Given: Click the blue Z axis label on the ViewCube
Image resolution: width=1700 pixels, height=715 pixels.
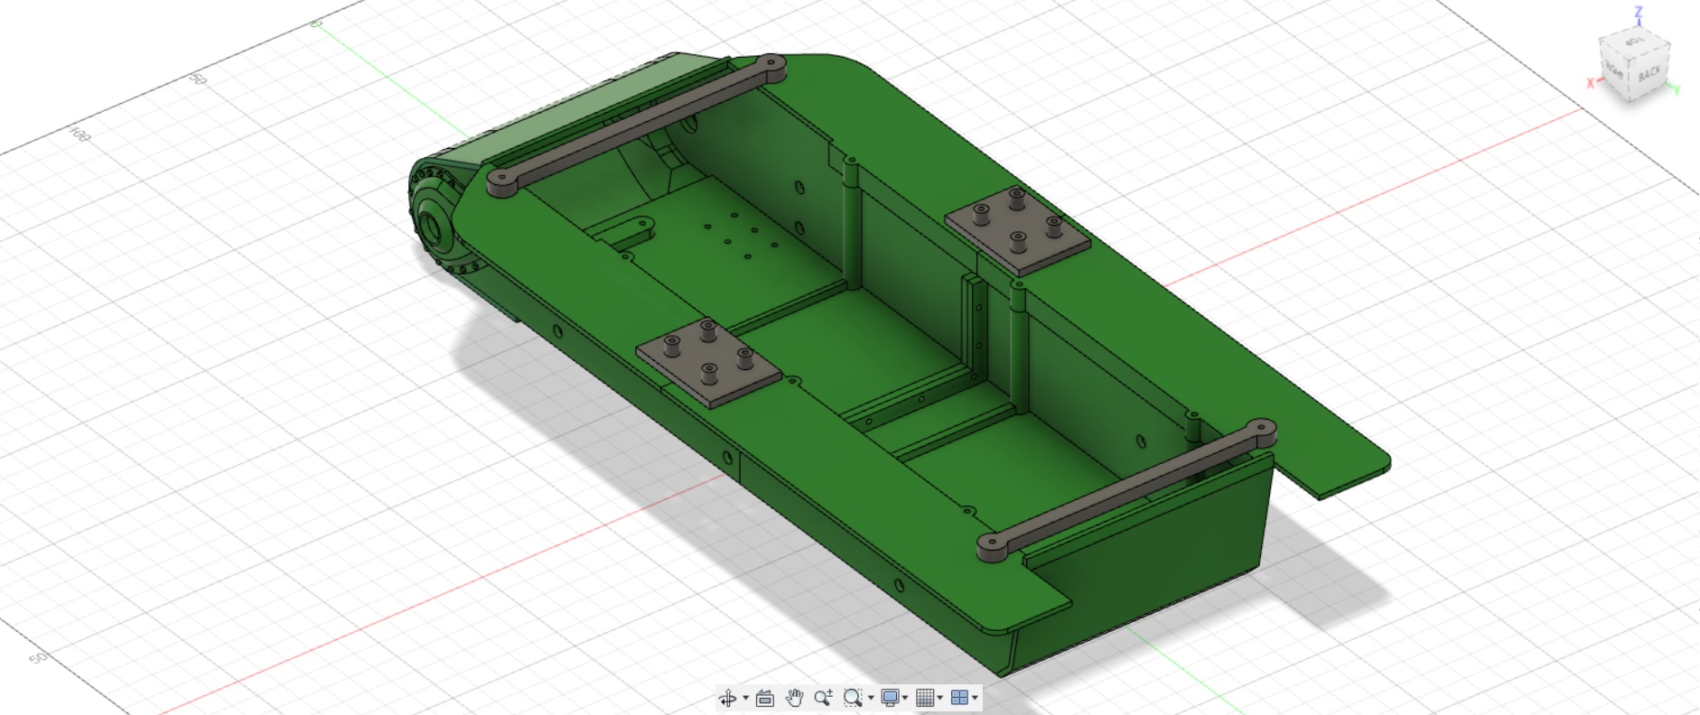Looking at the screenshot, I should [x=1639, y=13].
